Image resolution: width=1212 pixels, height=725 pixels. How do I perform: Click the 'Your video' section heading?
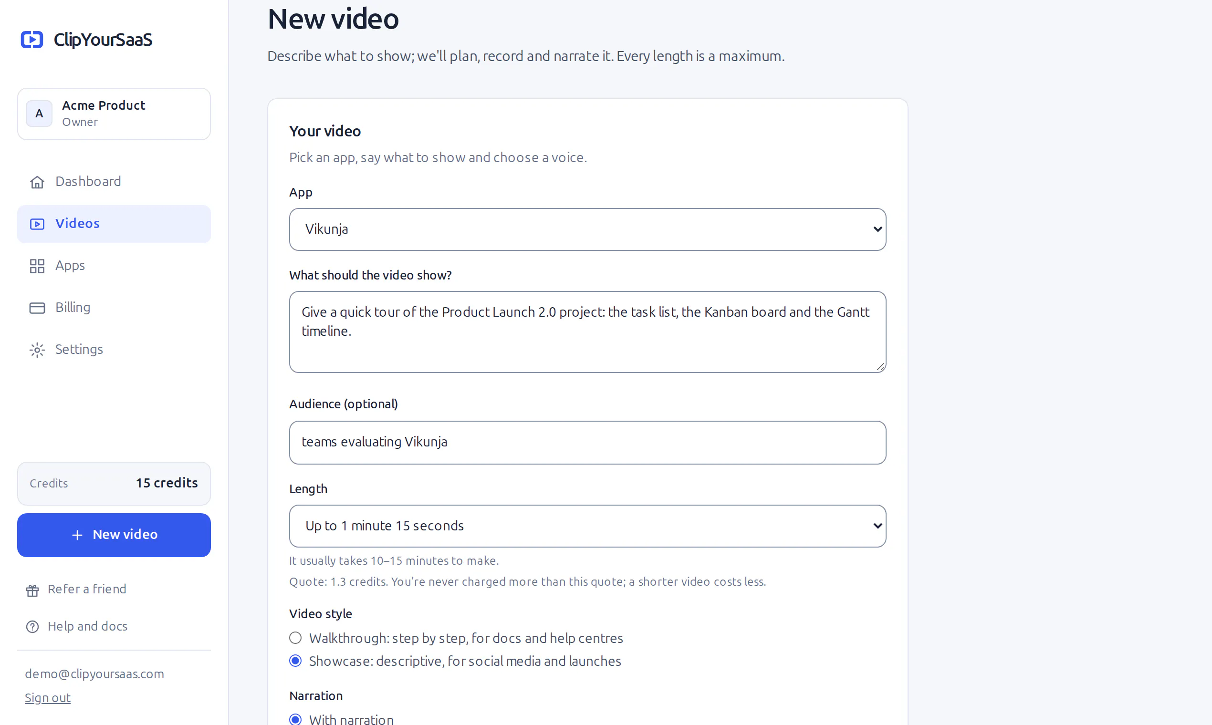pos(325,131)
